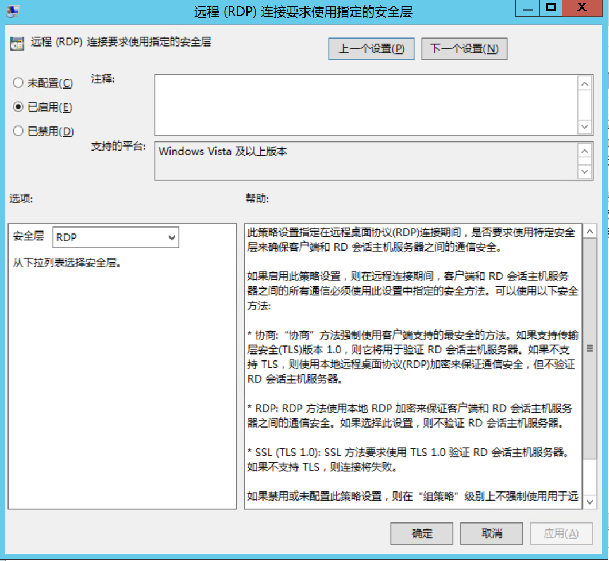This screenshot has width=609, height=561.
Task: Select the 已启用 (Enabled) radio button
Action: pyautogui.click(x=18, y=106)
